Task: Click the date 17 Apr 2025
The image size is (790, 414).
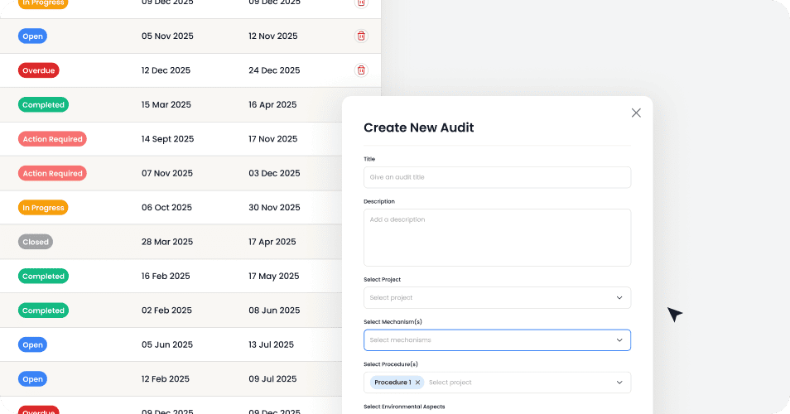Action: click(272, 242)
